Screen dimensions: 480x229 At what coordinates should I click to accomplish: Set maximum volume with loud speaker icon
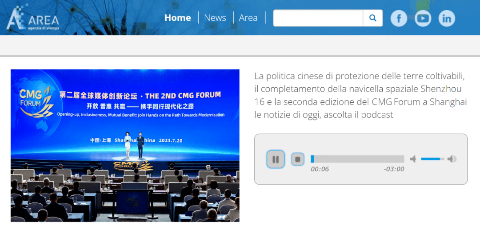pos(452,159)
